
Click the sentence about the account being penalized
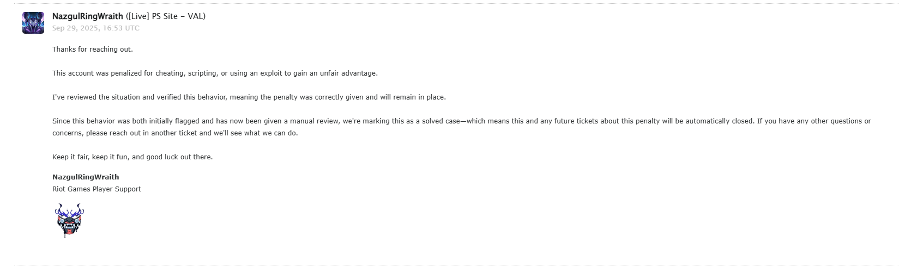tap(215, 73)
